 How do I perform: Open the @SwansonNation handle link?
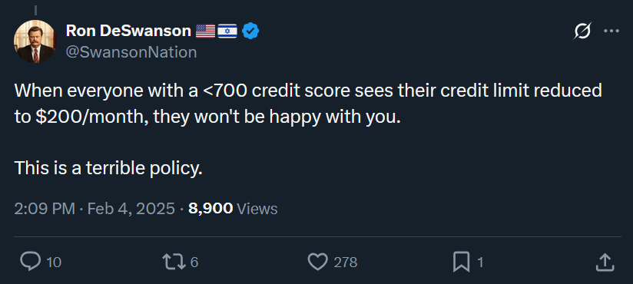coord(131,52)
